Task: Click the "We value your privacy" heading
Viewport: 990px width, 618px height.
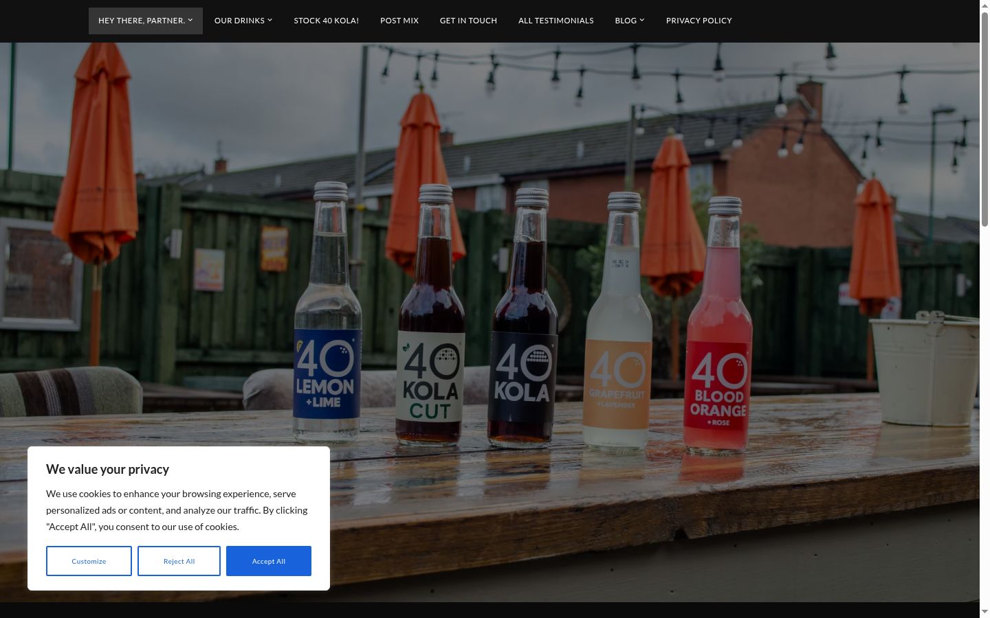Action: click(107, 470)
